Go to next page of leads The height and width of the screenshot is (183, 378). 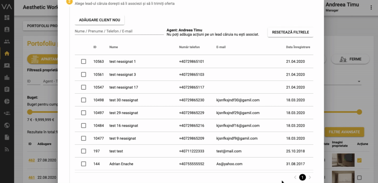click(x=310, y=177)
